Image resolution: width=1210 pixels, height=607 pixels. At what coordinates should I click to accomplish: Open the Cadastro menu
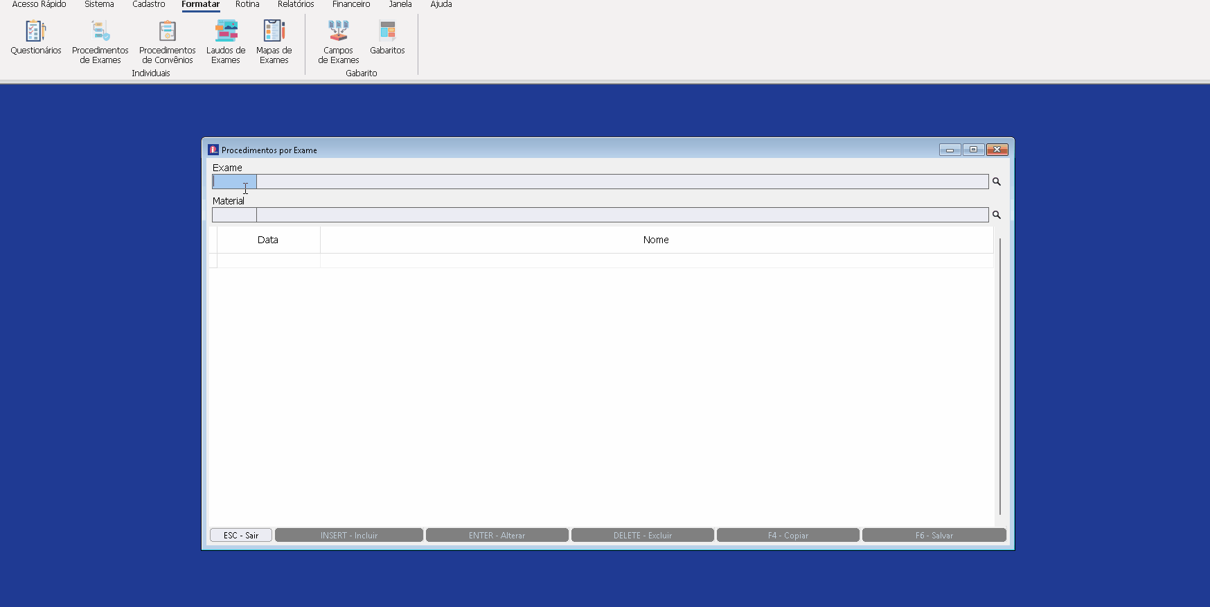pyautogui.click(x=148, y=5)
